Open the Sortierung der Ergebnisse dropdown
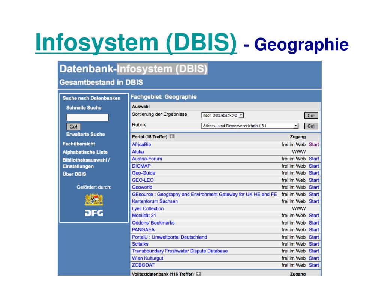The image size is (384, 288). click(223, 115)
